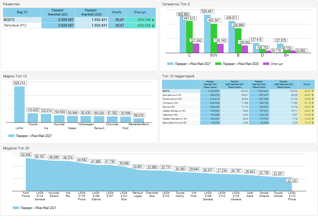Toggle purple Откл шт. legend marker
The height and width of the screenshot is (224, 318).
click(266, 64)
